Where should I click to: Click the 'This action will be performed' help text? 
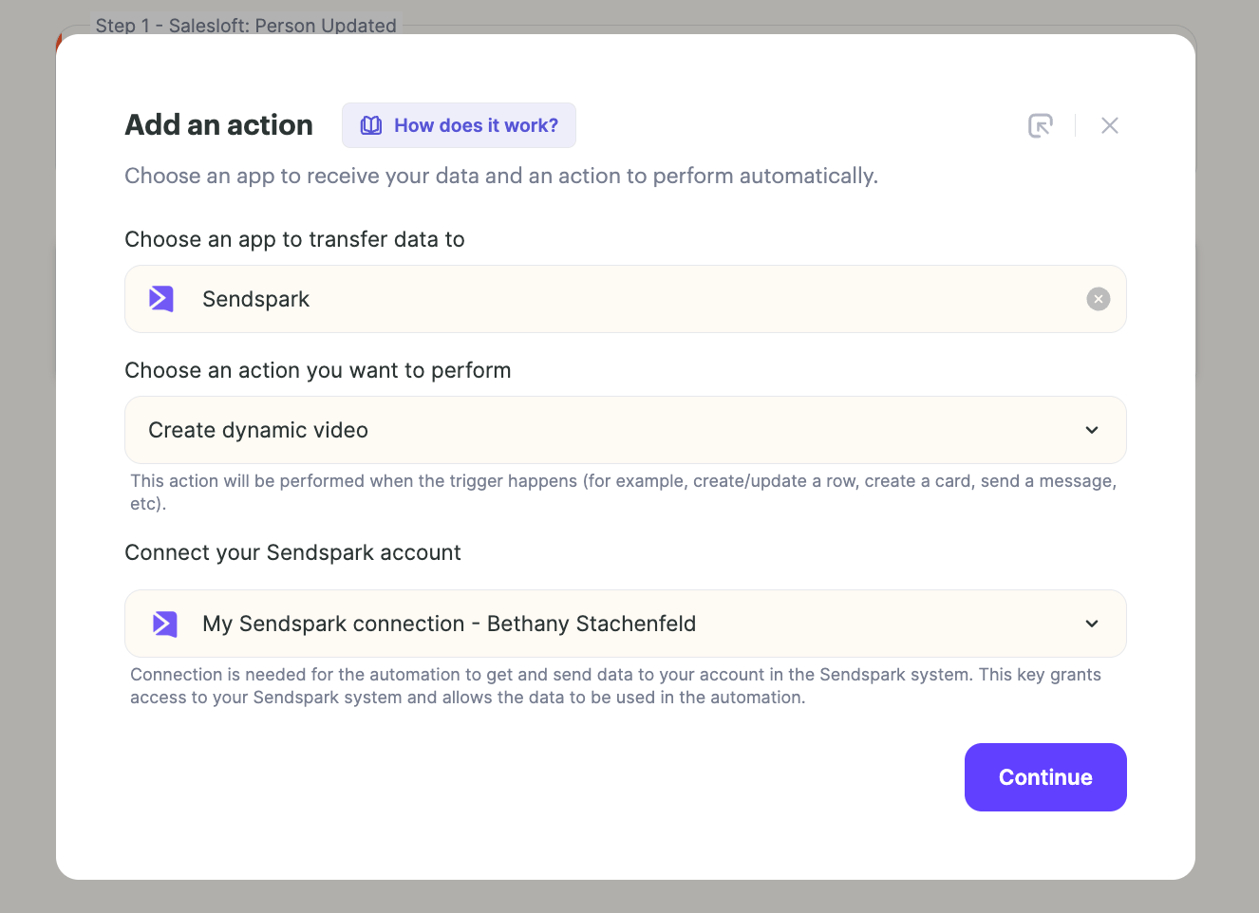click(x=624, y=492)
